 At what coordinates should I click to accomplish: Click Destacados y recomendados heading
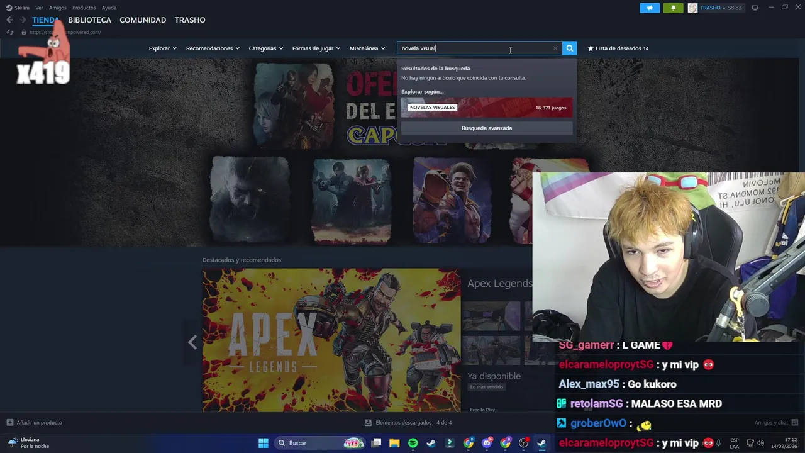(x=241, y=260)
